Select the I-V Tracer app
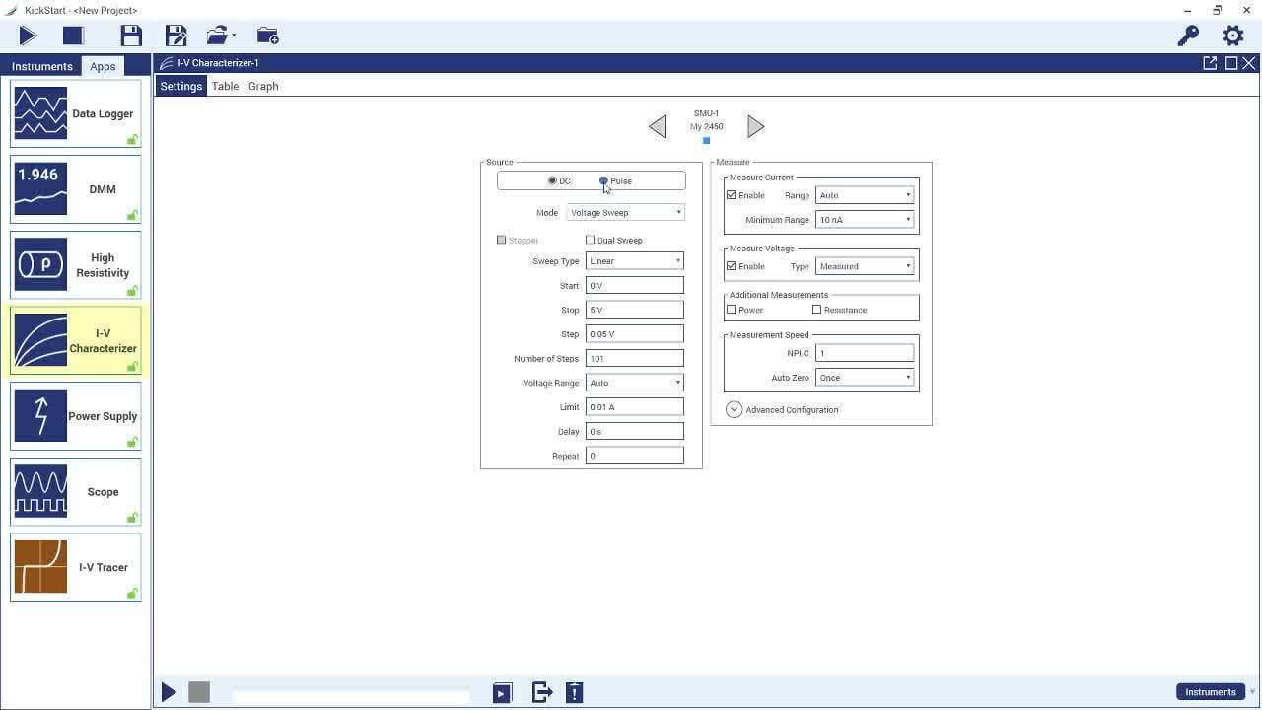Image resolution: width=1262 pixels, height=710 pixels. point(76,567)
